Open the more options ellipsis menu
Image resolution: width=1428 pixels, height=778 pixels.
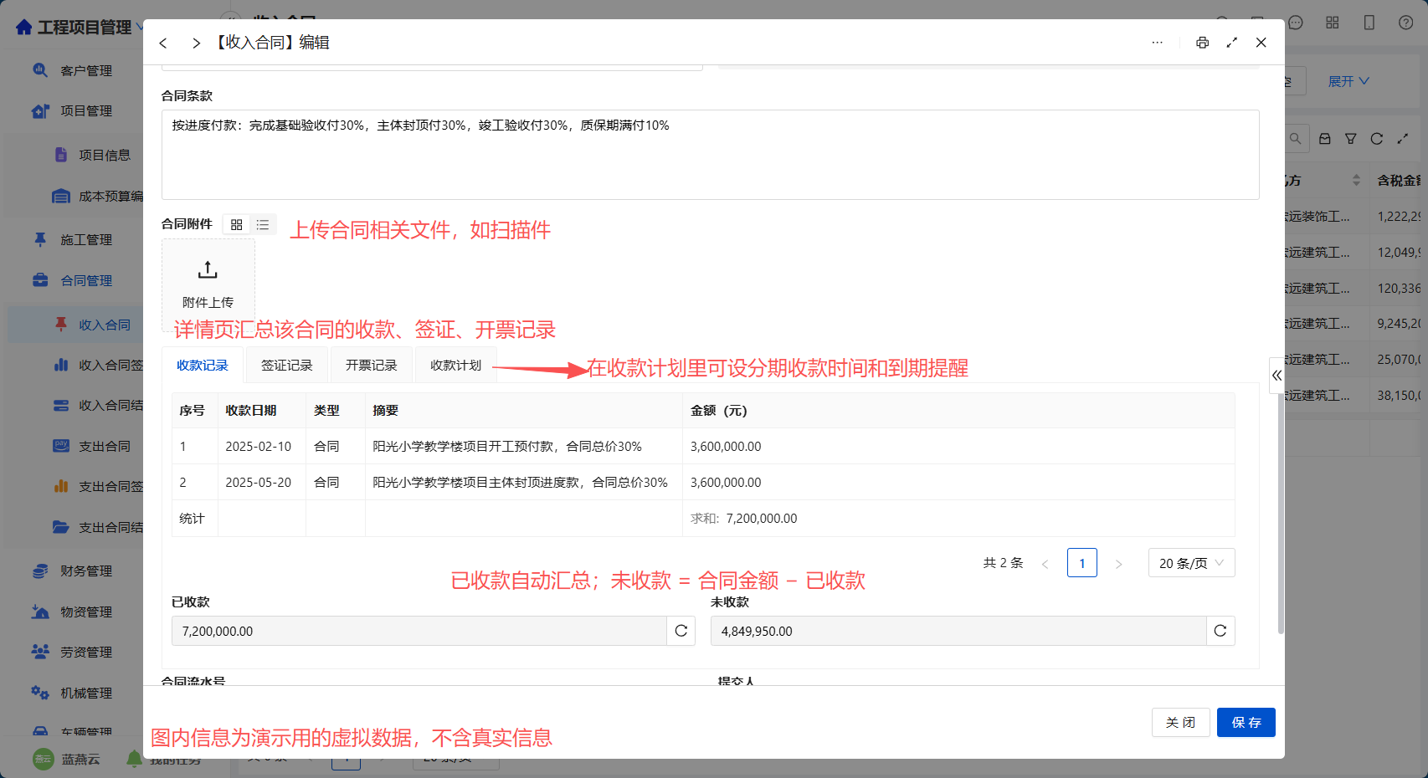click(1158, 43)
